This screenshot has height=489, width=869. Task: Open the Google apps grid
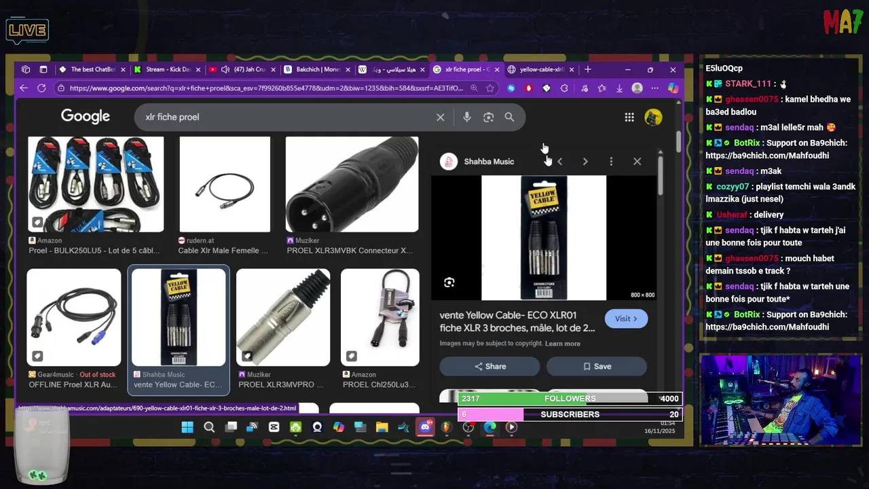629,117
